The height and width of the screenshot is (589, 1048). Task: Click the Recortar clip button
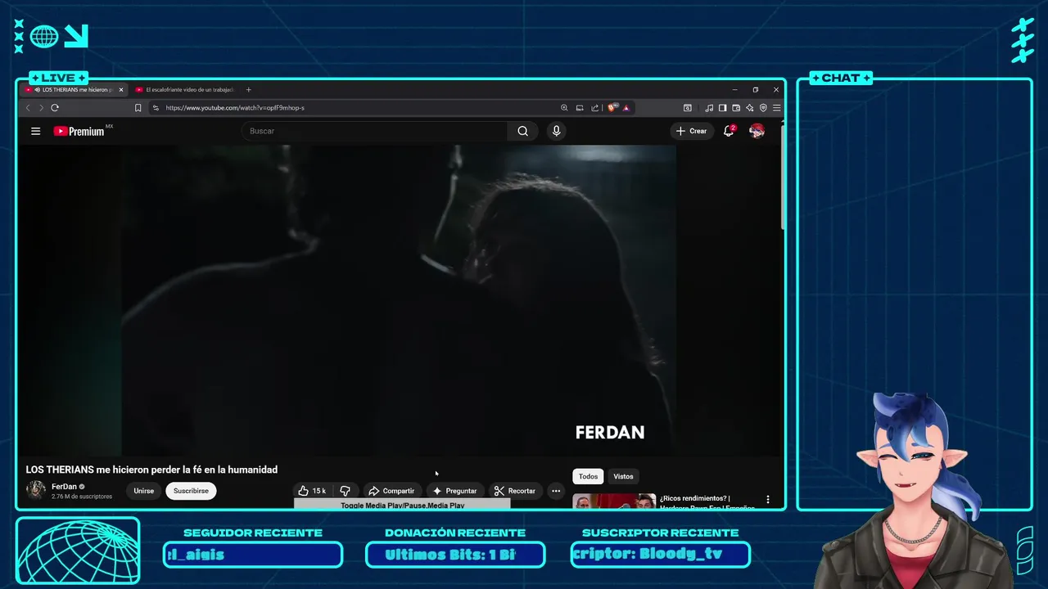click(x=515, y=491)
